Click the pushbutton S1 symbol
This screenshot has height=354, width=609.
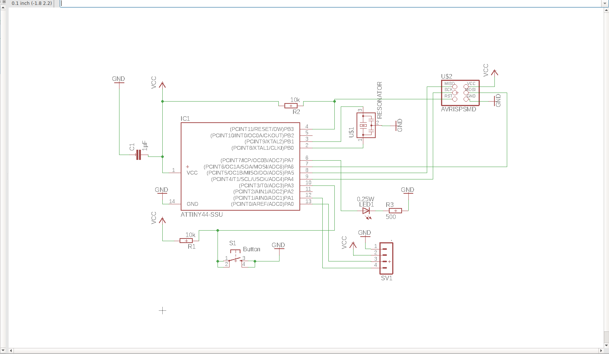[234, 260]
